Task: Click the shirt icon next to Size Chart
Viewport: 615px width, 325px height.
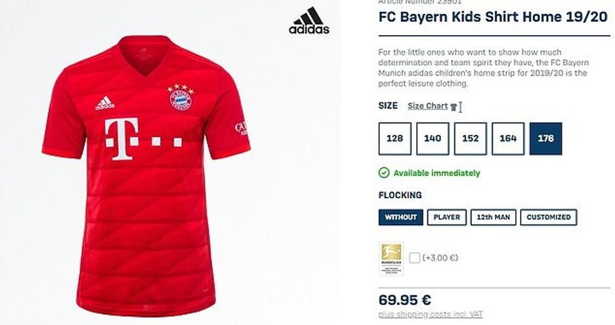Action: point(454,107)
